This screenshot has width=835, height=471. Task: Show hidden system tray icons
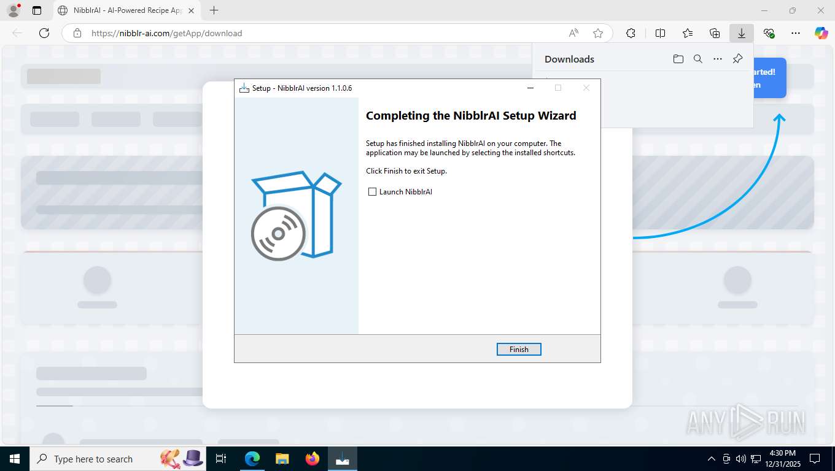tap(712, 459)
